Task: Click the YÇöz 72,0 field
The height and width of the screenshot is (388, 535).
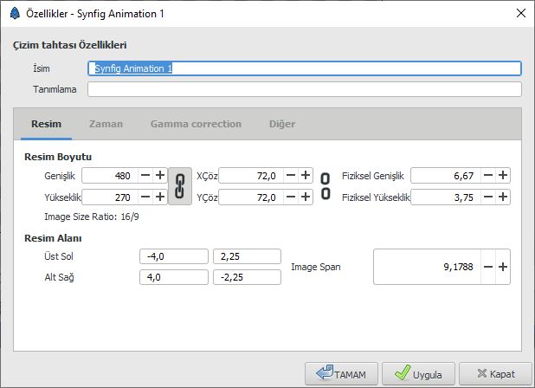Action: pyautogui.click(x=251, y=197)
